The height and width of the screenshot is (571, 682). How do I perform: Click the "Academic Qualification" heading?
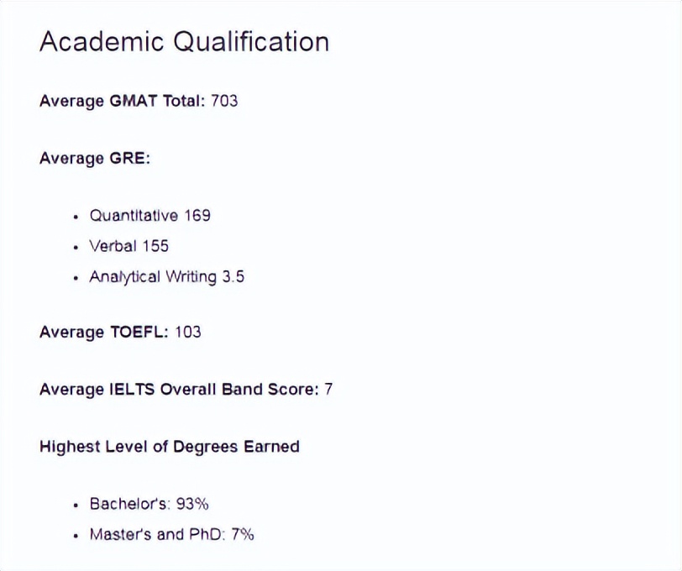coord(184,42)
